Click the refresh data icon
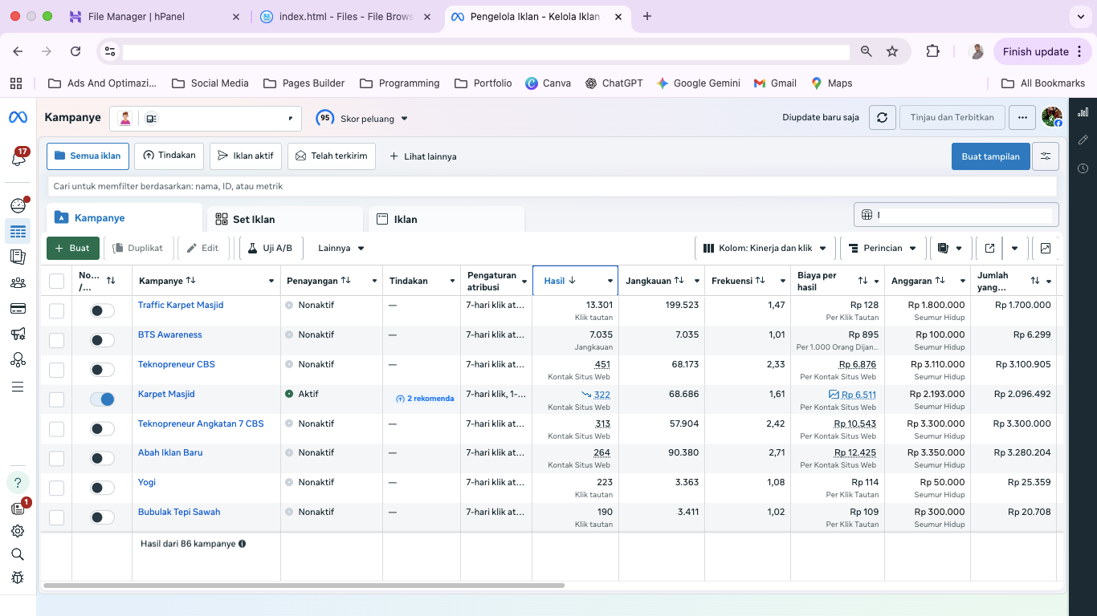Image resolution: width=1097 pixels, height=616 pixels. point(882,118)
